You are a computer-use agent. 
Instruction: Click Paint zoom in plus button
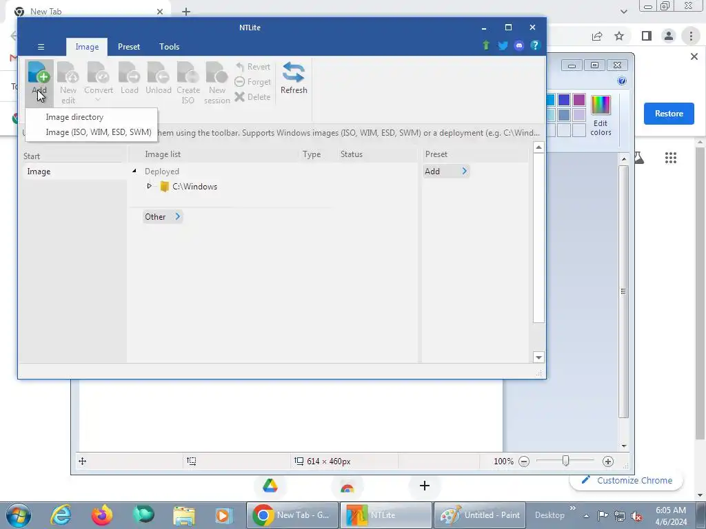pos(608,461)
